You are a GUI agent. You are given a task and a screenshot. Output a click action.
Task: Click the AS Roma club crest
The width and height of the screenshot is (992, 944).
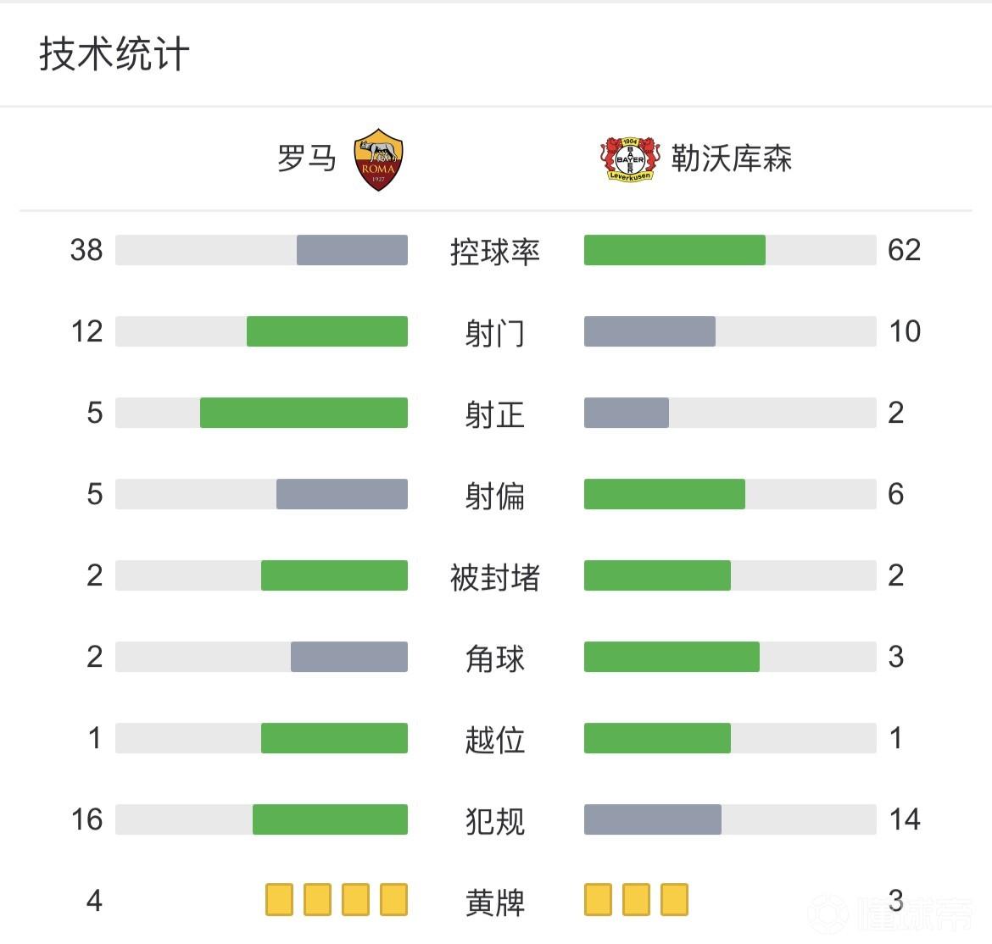coord(378,159)
